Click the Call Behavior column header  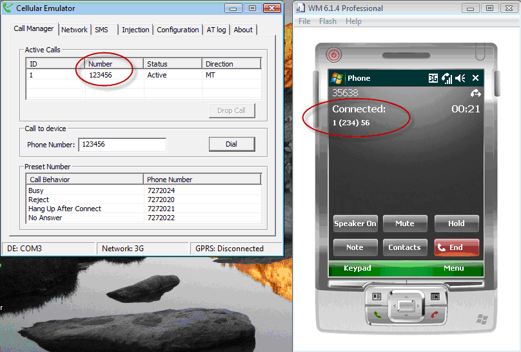(84, 180)
